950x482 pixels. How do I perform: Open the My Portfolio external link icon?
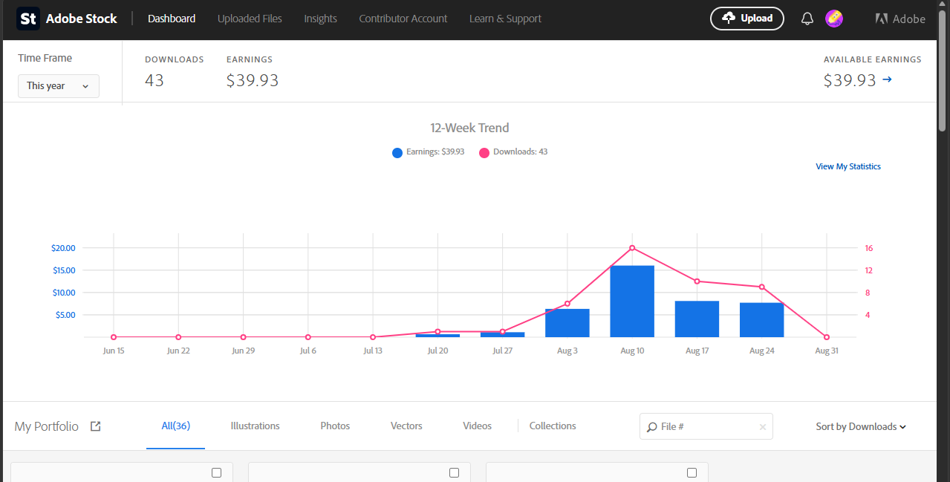point(95,426)
